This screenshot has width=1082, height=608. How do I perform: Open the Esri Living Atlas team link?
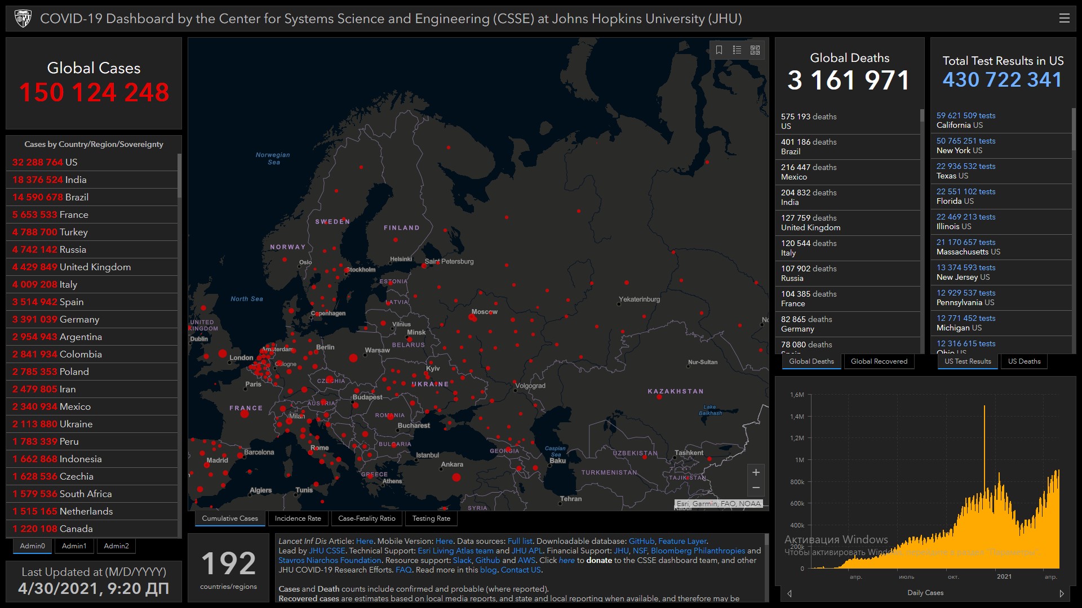pyautogui.click(x=455, y=551)
